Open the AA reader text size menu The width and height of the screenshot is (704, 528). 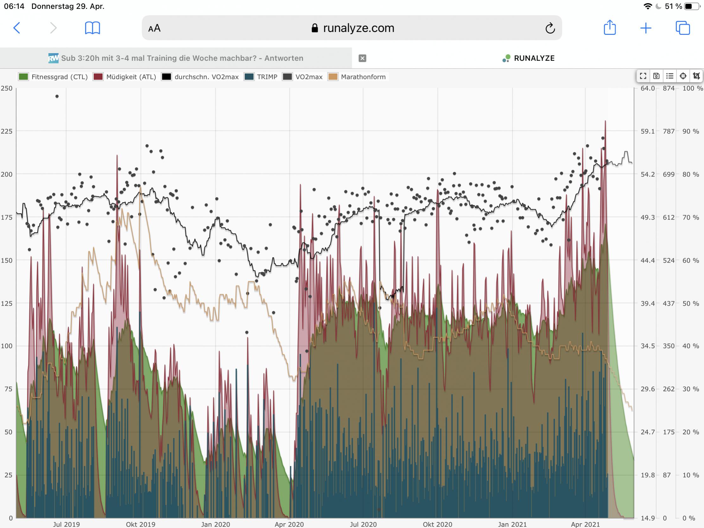click(x=154, y=28)
